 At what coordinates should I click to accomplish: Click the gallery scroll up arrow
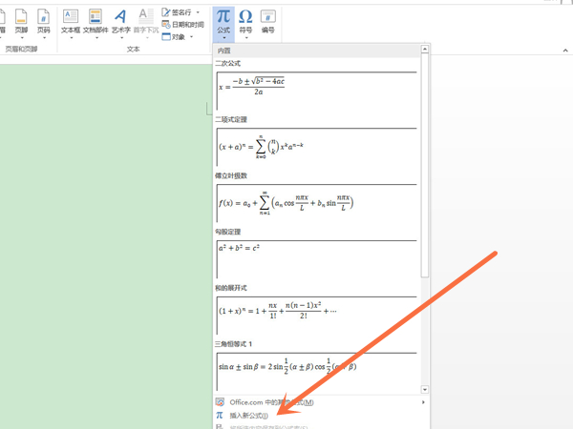(425, 49)
